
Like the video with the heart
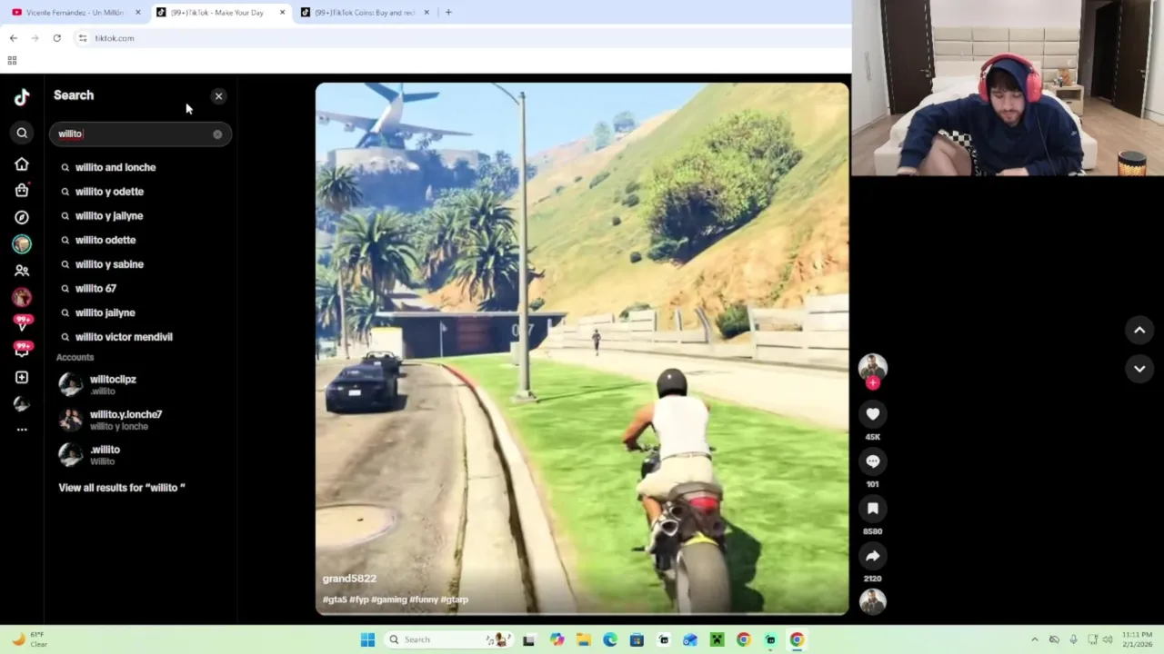click(872, 414)
